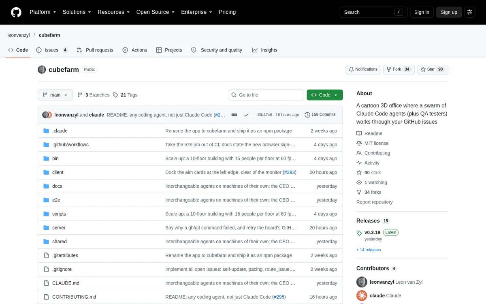Click the CLAUDE.md file icon

click(46, 283)
